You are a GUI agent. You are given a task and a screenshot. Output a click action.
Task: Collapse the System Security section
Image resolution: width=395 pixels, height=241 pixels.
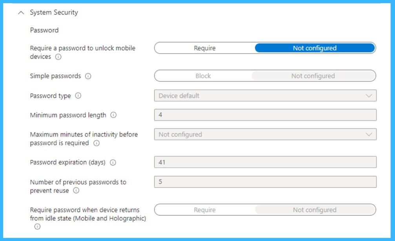click(x=21, y=12)
